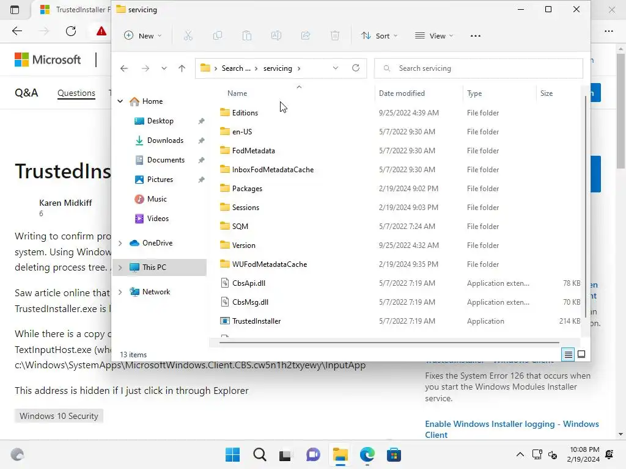
Task: Open taskbar Search
Action: point(259,454)
